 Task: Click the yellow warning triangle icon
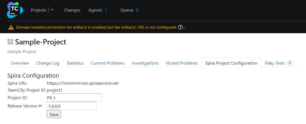tap(11, 27)
